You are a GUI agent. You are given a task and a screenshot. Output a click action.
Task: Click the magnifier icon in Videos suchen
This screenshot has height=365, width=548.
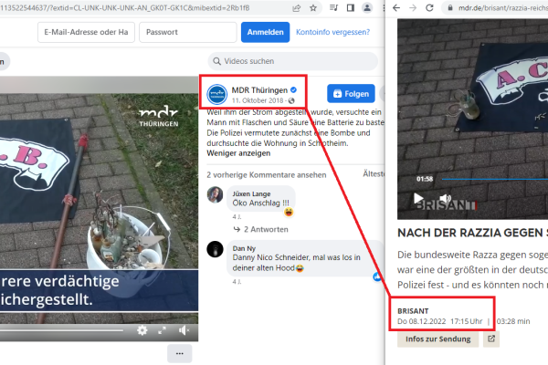click(x=216, y=61)
